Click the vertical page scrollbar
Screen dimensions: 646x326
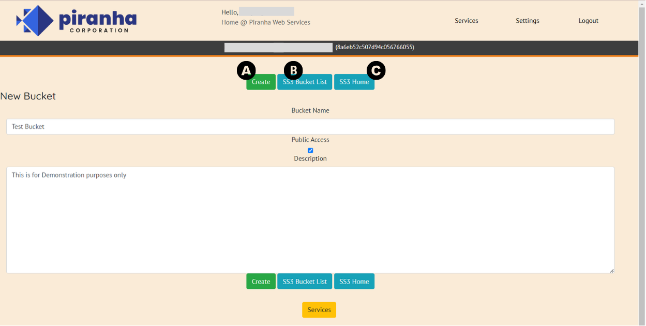(642, 155)
